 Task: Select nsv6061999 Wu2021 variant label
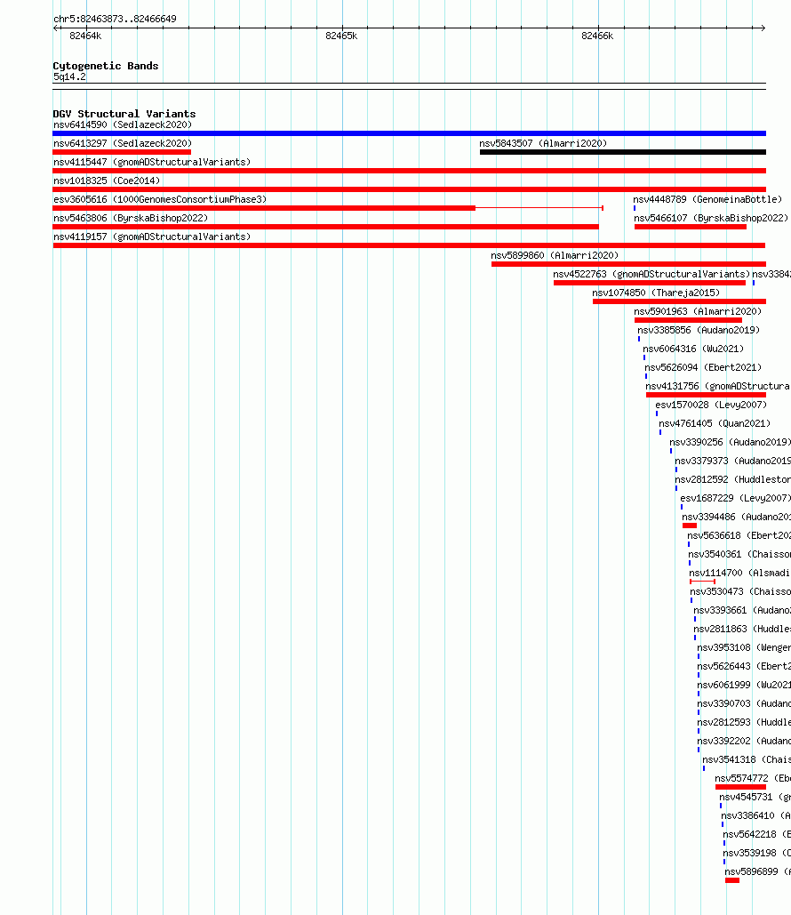click(x=744, y=685)
